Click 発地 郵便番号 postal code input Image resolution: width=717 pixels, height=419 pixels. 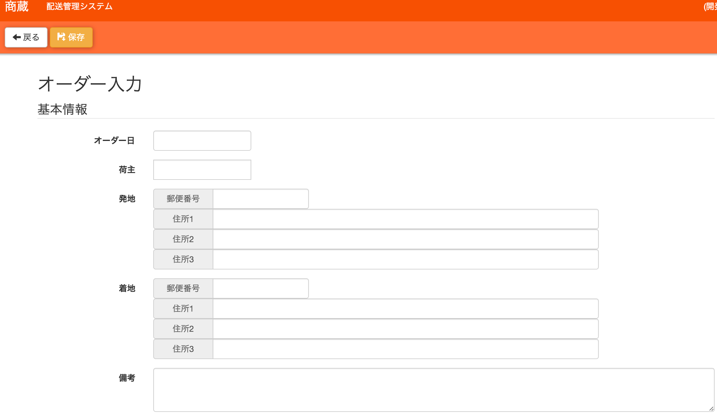point(260,199)
